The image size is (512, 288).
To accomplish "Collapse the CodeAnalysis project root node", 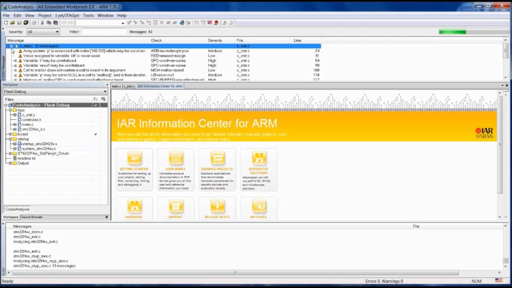I will (6, 105).
